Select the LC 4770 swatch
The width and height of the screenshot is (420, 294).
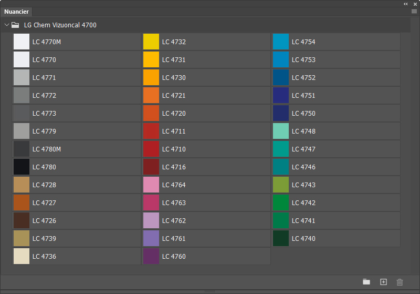tap(22, 59)
